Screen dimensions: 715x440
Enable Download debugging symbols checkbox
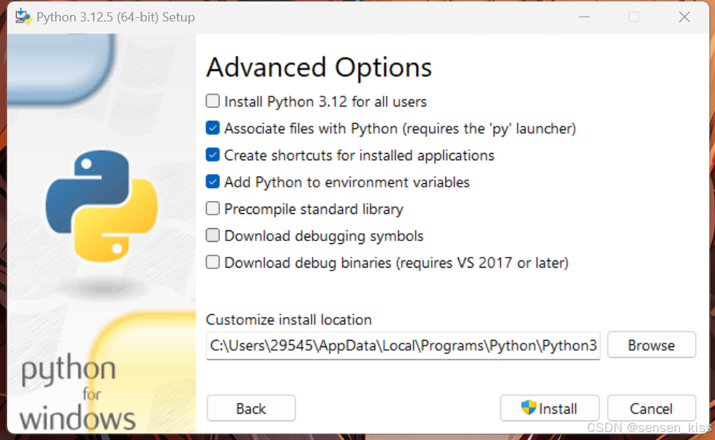(x=213, y=235)
